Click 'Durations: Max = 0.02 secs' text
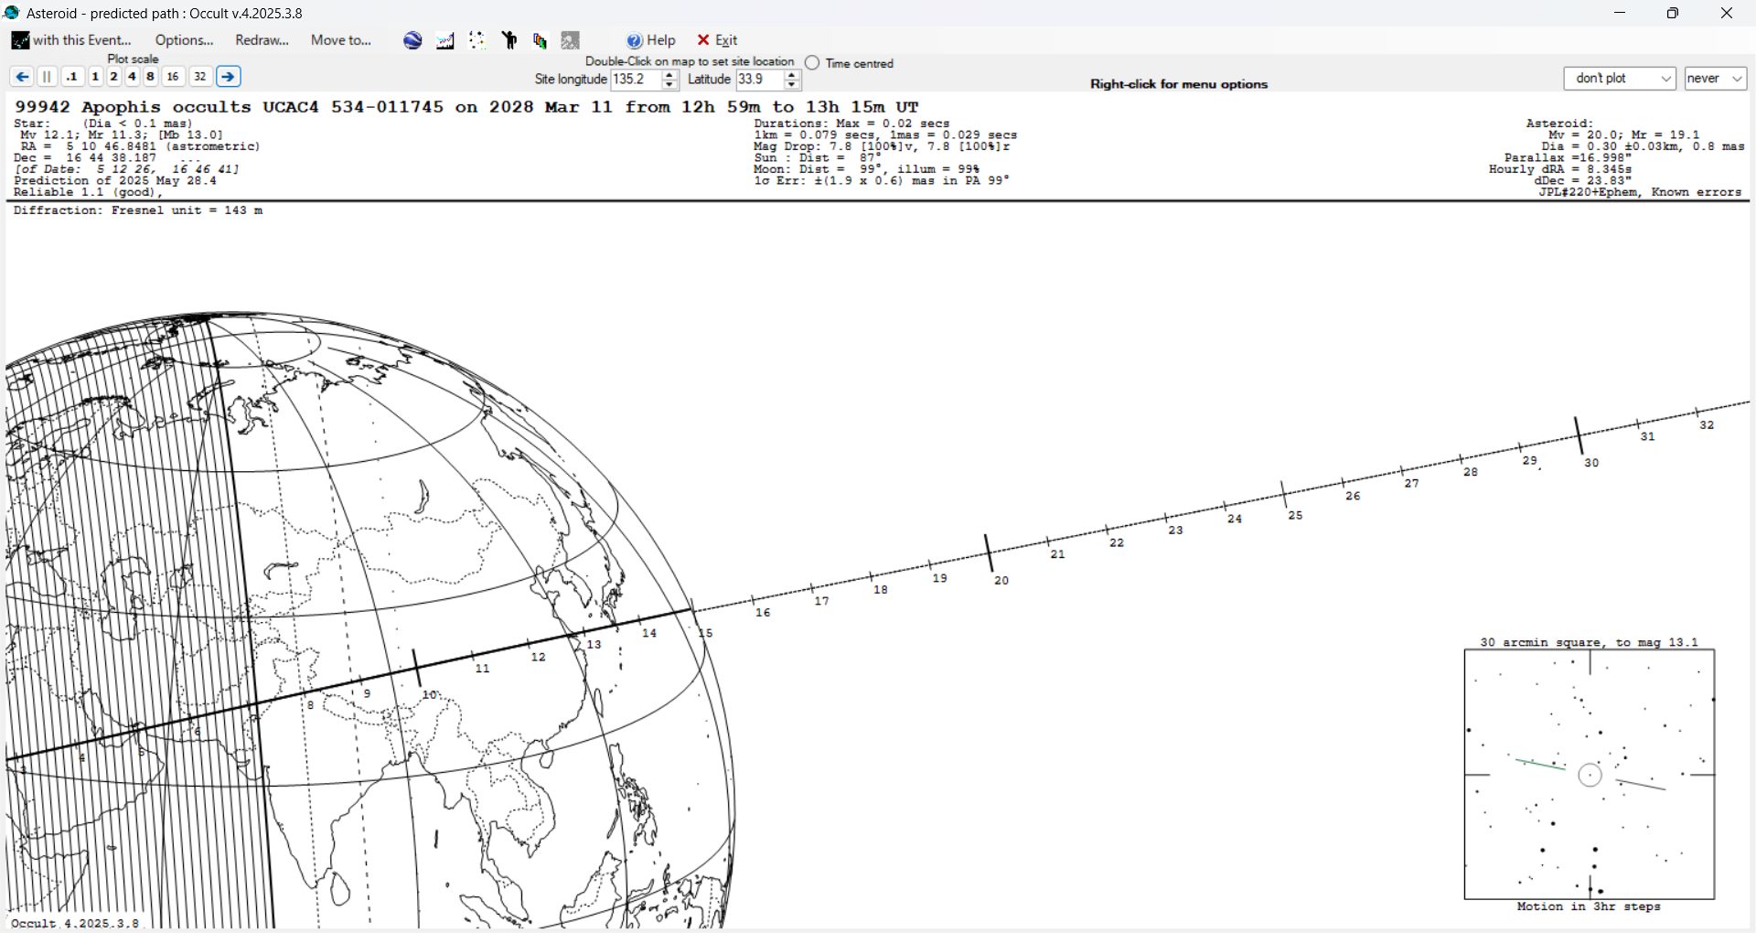1756x933 pixels. pyautogui.click(x=851, y=123)
